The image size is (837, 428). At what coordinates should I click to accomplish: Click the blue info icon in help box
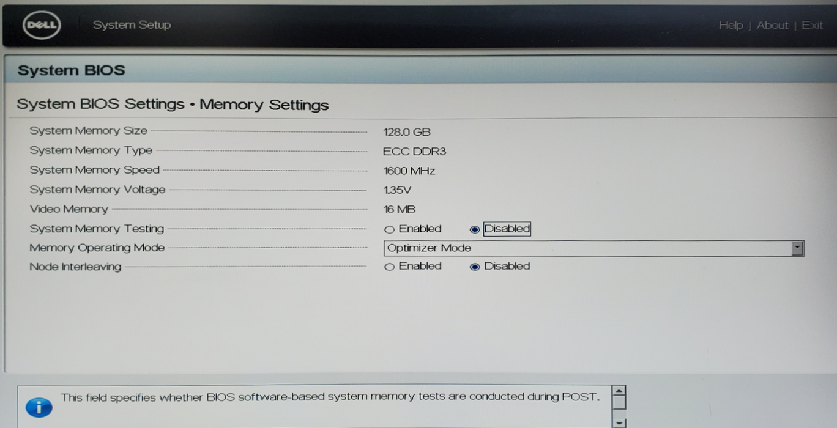[39, 407]
